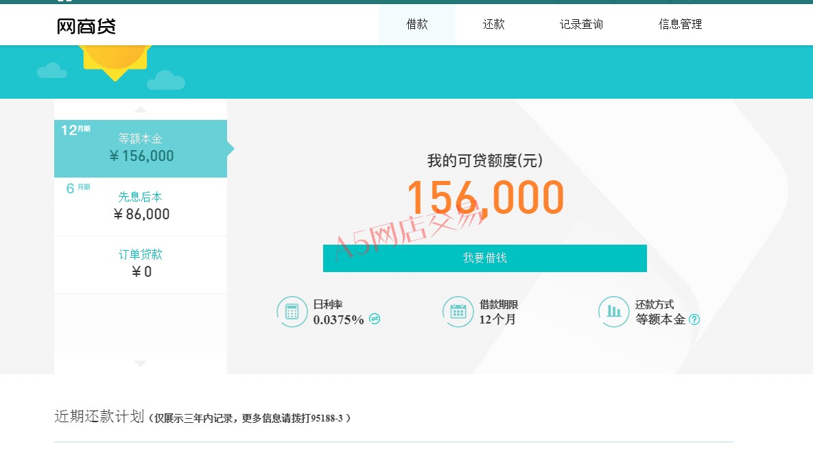Click the calendar icon beside 借款期限
This screenshot has height=464, width=813.
click(458, 312)
